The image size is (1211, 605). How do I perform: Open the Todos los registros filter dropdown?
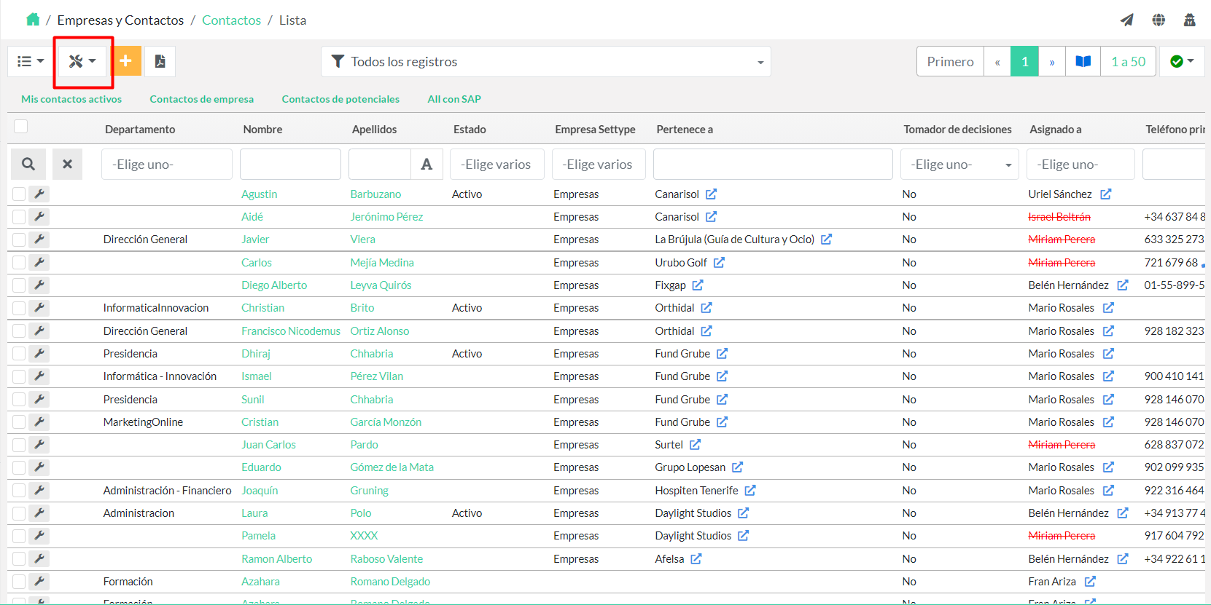[x=546, y=62]
